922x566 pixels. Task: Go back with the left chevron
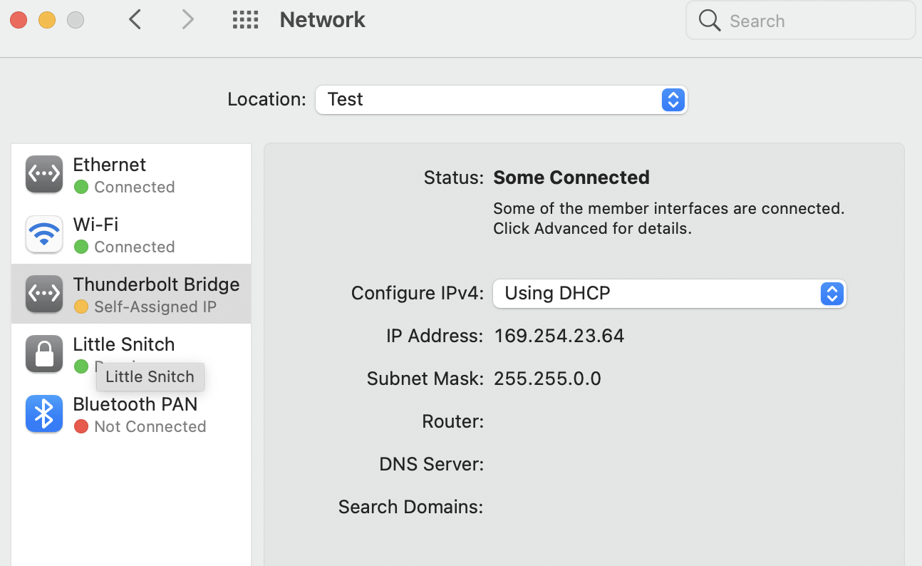click(x=135, y=20)
